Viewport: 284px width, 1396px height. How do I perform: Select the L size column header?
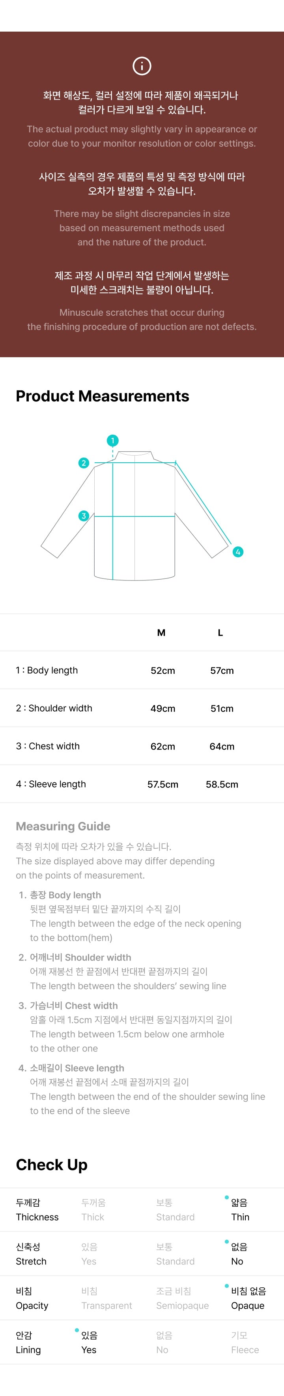[220, 633]
